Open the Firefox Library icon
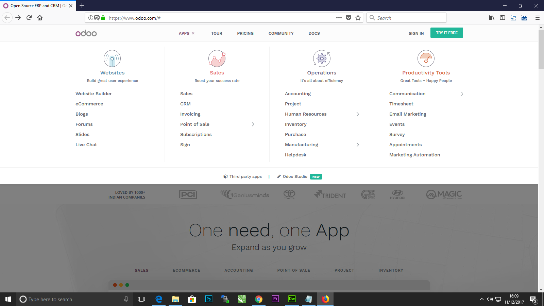 tap(492, 18)
